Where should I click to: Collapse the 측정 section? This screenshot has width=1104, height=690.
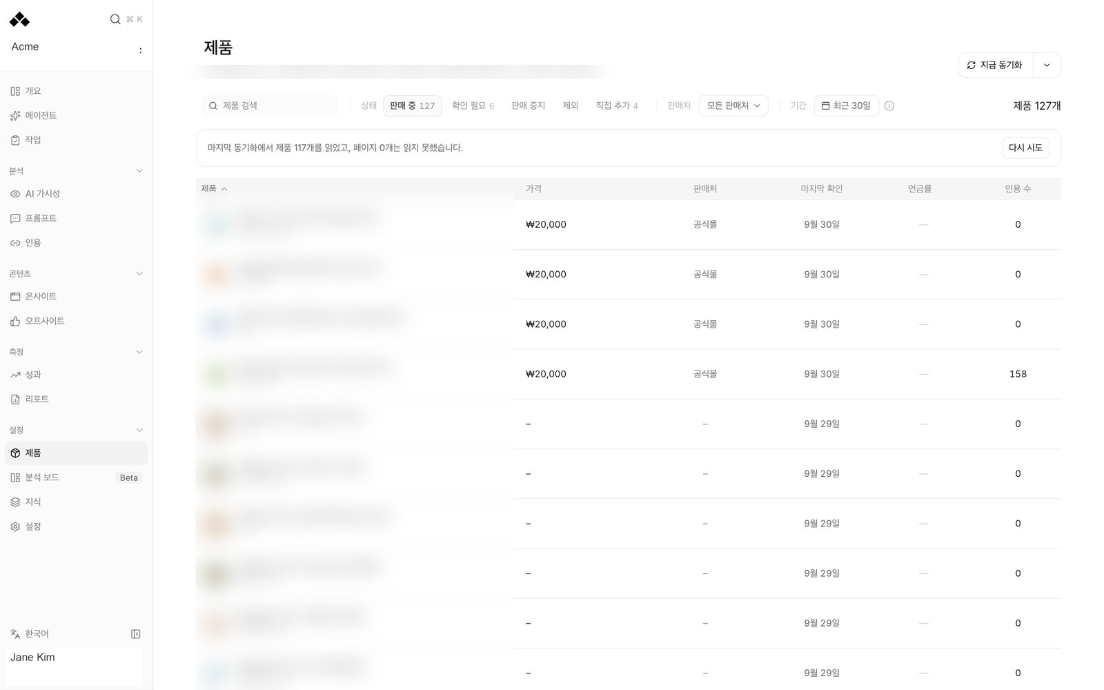pyautogui.click(x=139, y=352)
